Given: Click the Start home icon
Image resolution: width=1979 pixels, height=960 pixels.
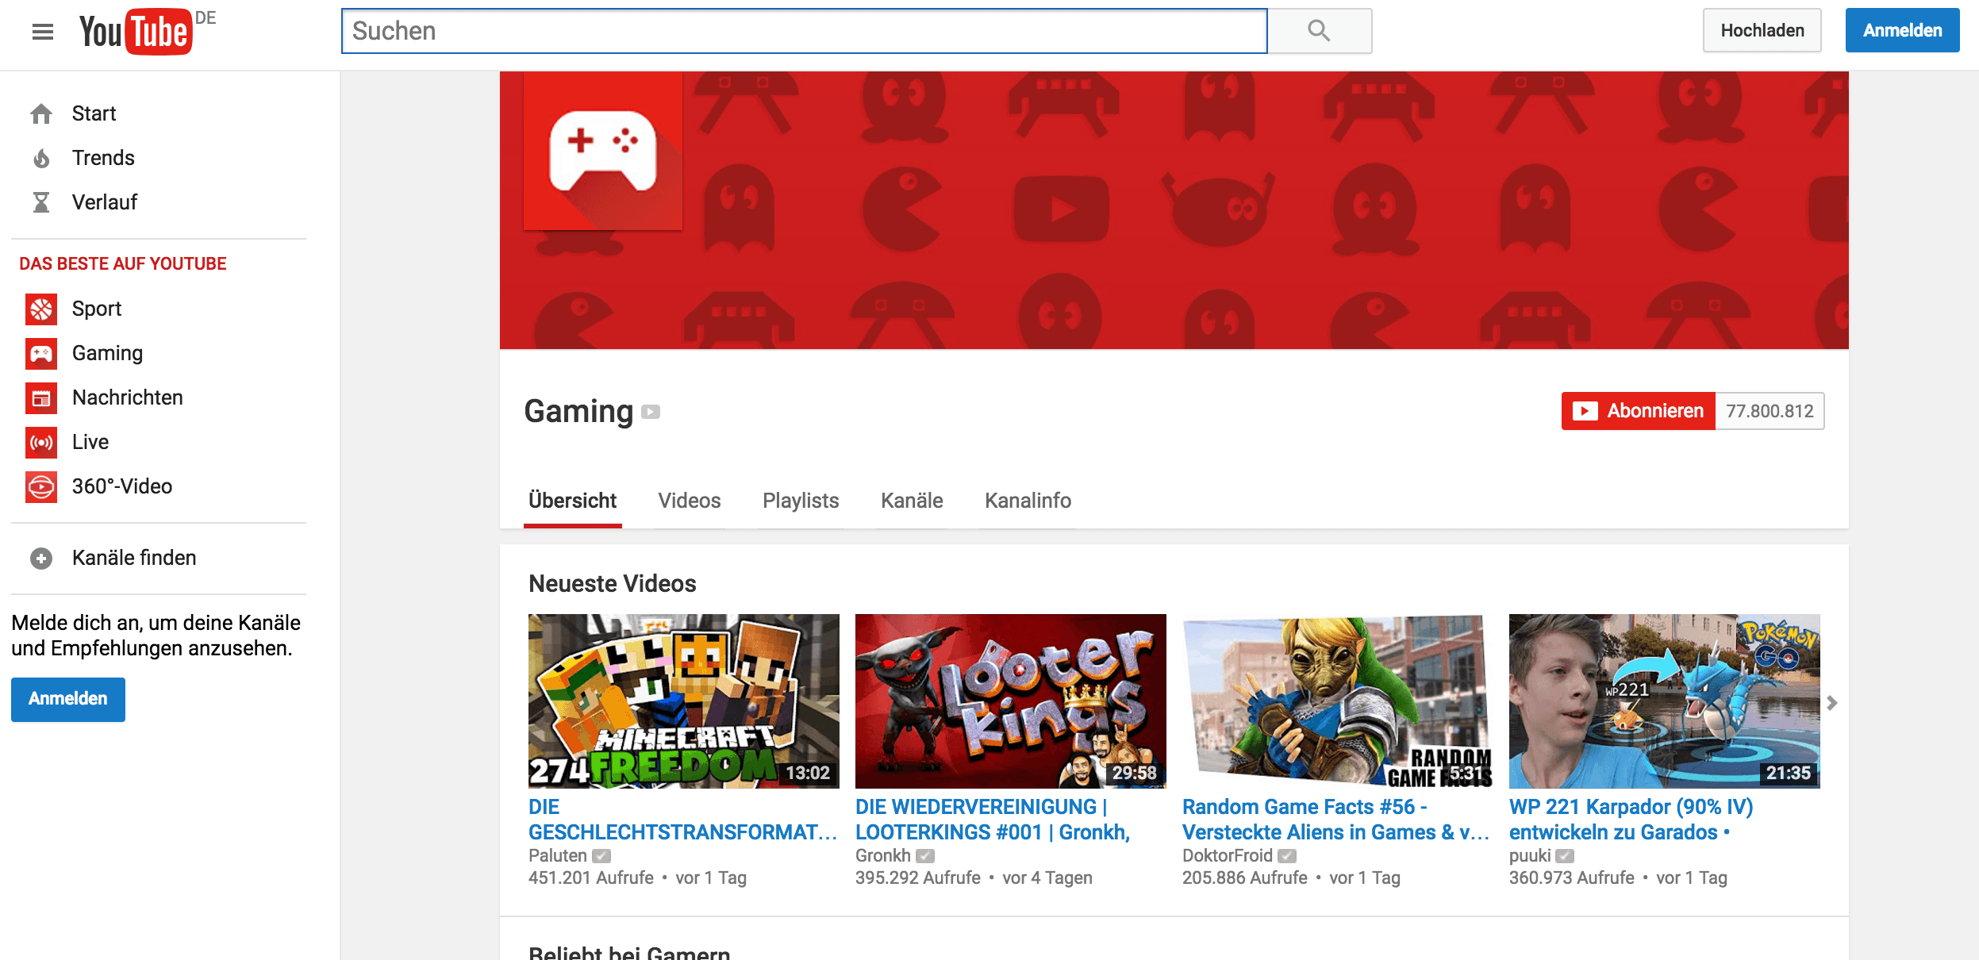Looking at the screenshot, I should pyautogui.click(x=41, y=114).
